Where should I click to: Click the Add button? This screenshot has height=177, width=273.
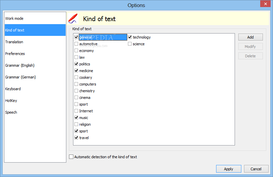(x=250, y=37)
